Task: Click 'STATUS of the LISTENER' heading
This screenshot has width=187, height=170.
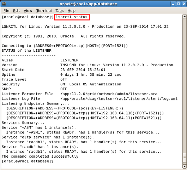Action: [26, 51]
